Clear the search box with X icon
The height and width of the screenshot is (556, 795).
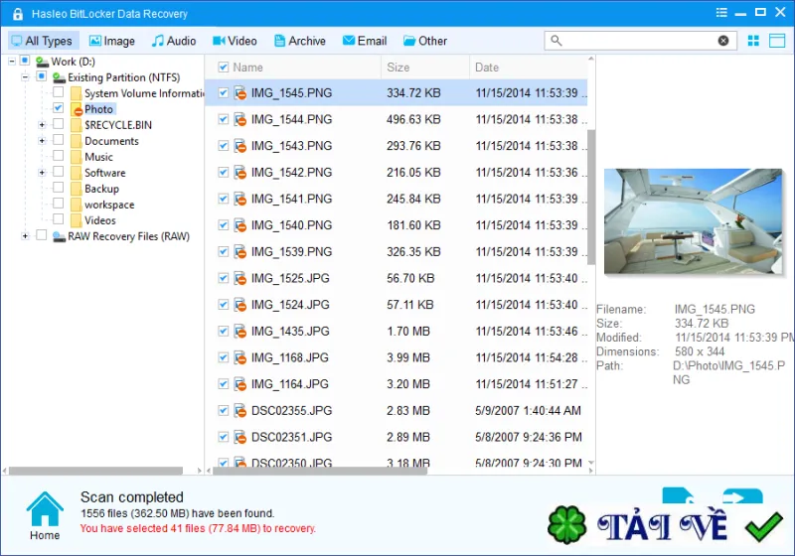(x=723, y=41)
